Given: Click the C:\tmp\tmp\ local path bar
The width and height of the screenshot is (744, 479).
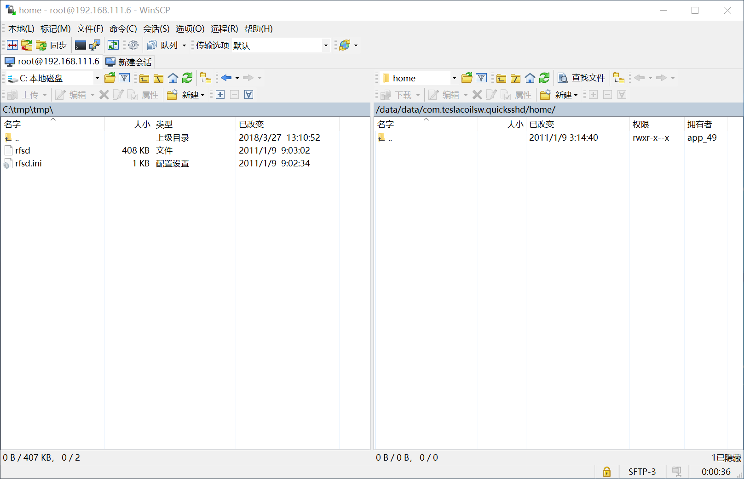Looking at the screenshot, I should point(185,109).
